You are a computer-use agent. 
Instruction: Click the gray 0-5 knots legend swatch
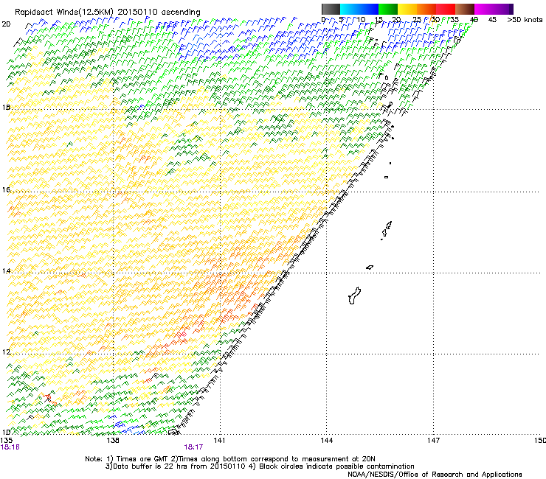pos(331,9)
